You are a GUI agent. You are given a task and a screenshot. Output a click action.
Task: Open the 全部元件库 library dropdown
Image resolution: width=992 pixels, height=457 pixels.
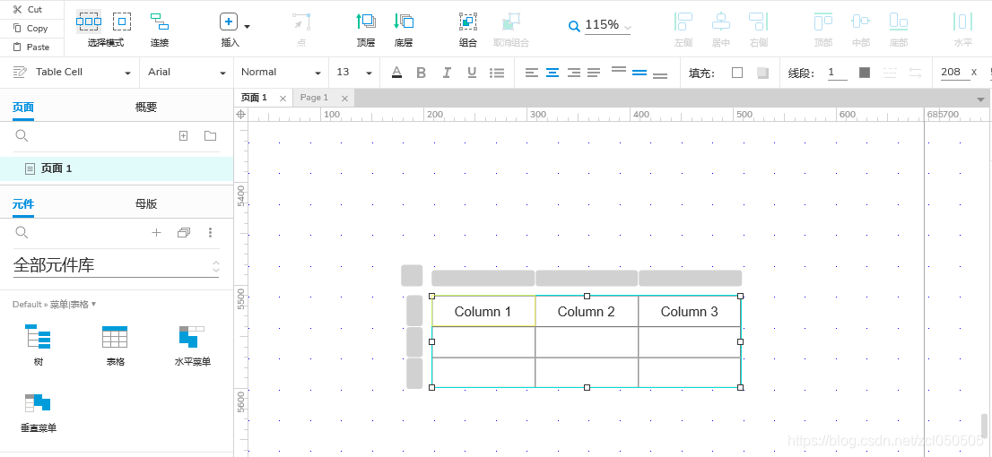point(117,265)
